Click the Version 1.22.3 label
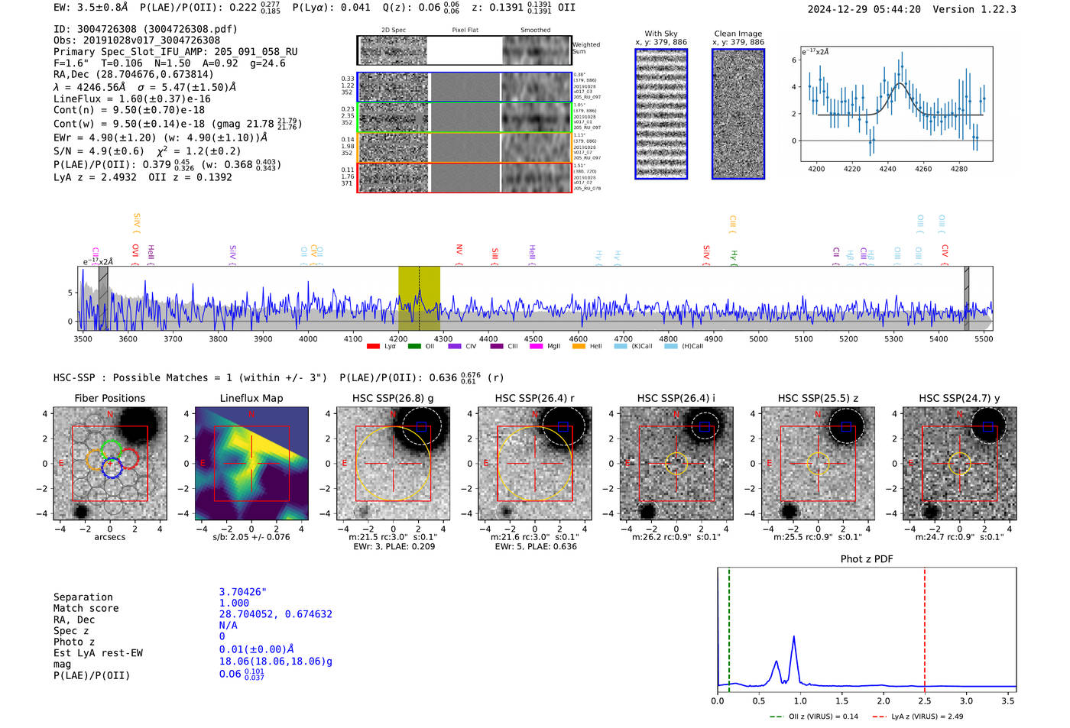 [x=974, y=9]
